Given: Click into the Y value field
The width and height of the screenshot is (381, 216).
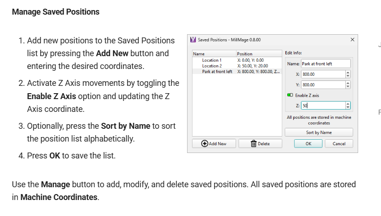Looking at the screenshot, I should click(x=322, y=84).
